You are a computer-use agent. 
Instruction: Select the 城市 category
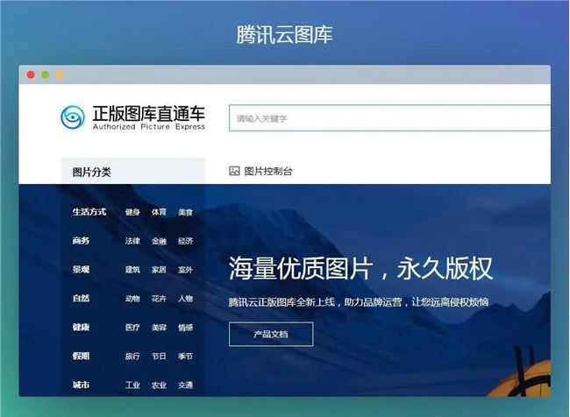coord(81,385)
